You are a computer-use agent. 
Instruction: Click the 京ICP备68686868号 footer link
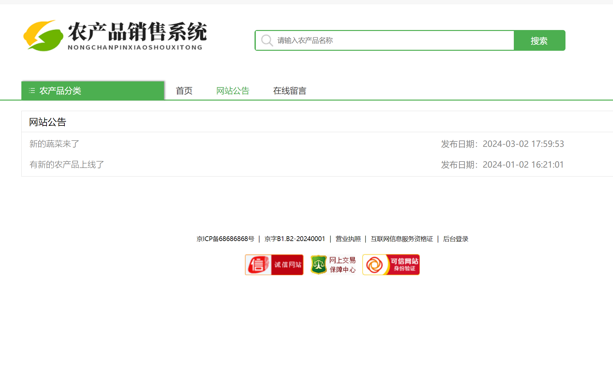(225, 239)
